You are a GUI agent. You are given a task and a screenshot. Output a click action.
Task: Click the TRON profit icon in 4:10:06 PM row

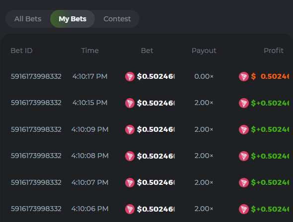(244, 209)
